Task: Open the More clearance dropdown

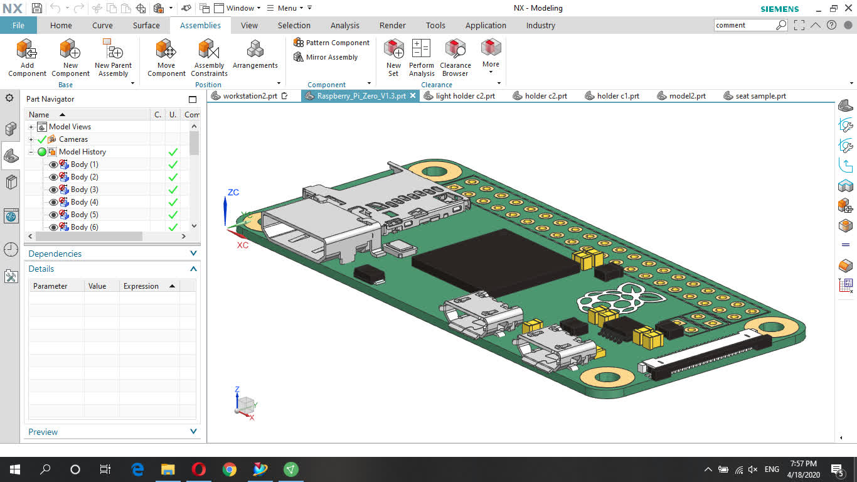Action: (x=491, y=58)
